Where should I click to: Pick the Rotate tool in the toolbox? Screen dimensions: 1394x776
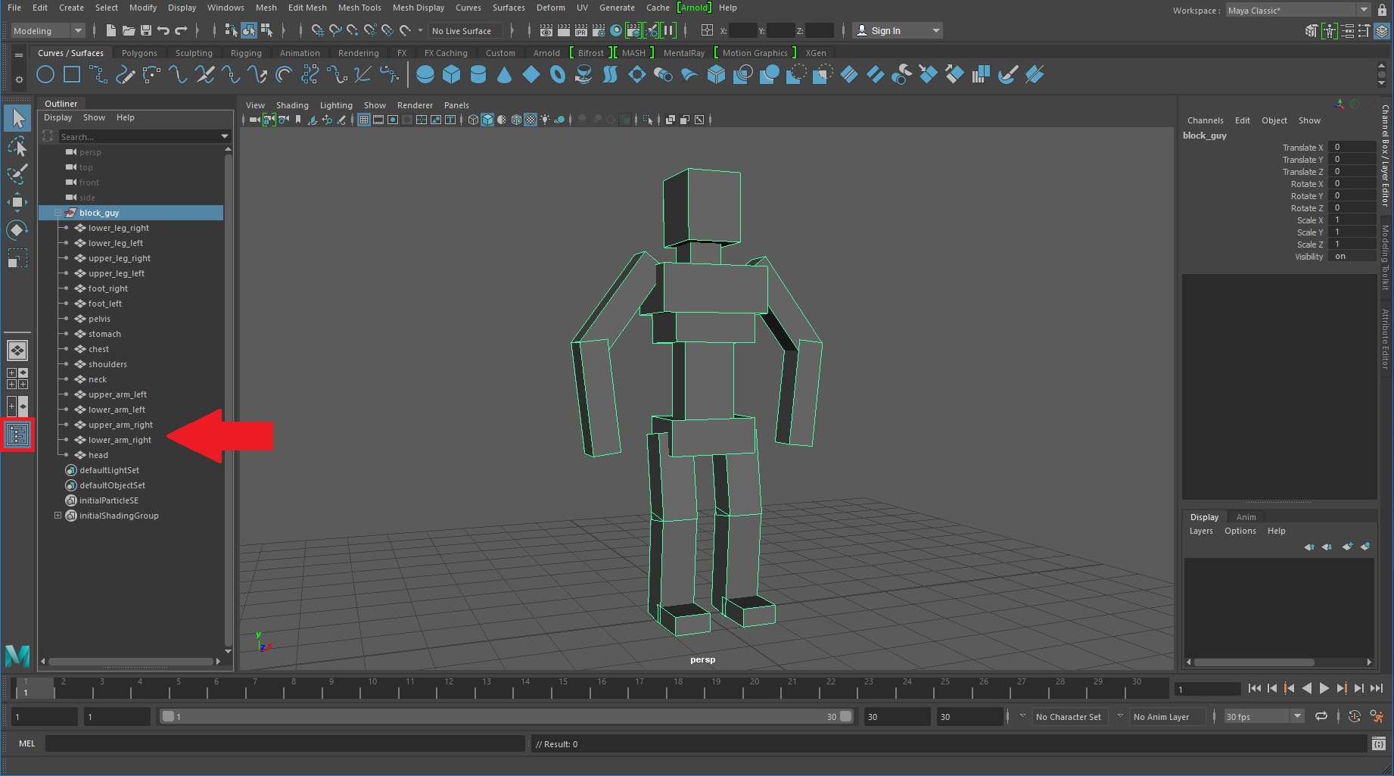pyautogui.click(x=17, y=230)
